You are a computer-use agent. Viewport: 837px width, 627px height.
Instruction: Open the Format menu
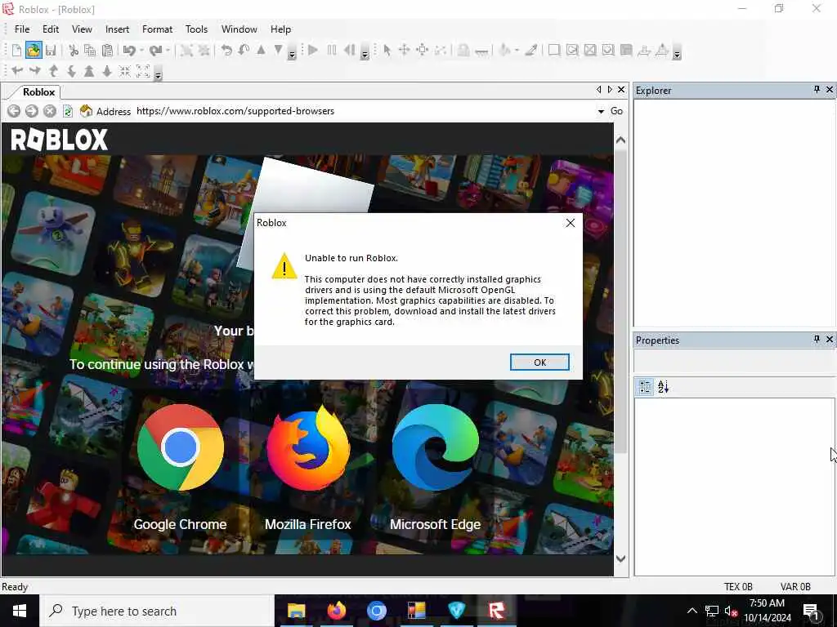click(157, 29)
